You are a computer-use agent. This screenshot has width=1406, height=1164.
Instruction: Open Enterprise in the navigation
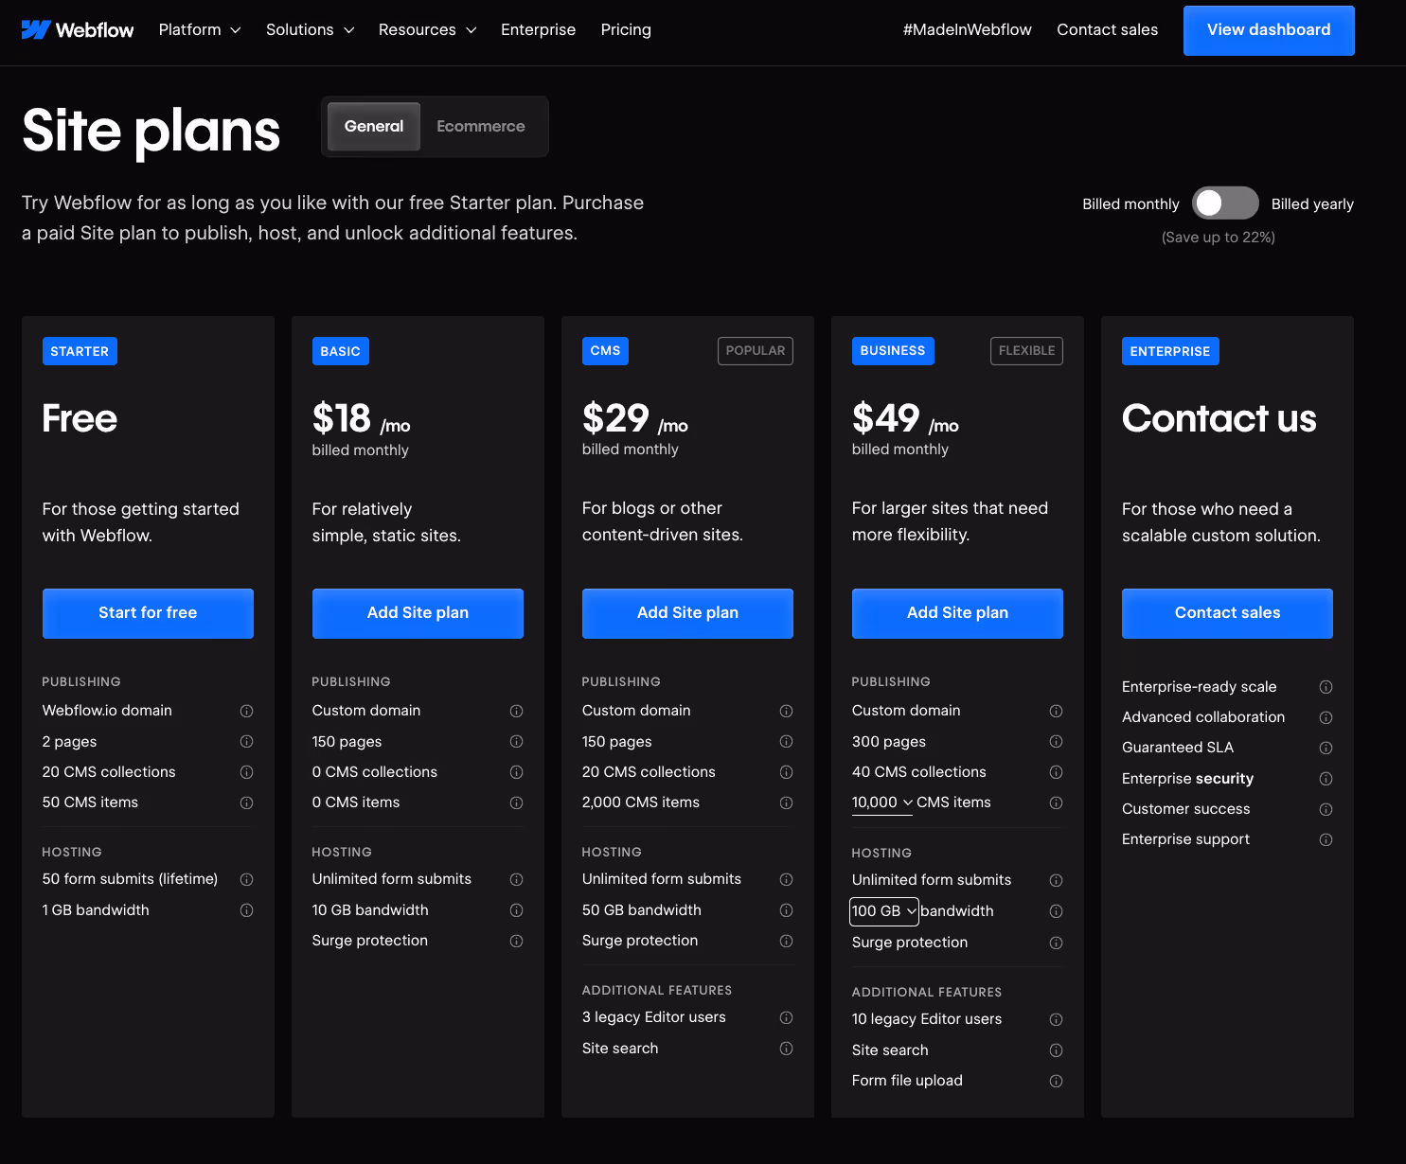click(x=538, y=30)
